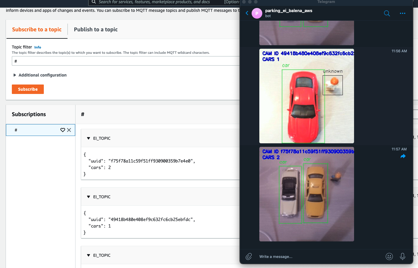Viewport: 418px width, 268px height.
Task: View the CARS 1 detection photo
Action: click(306, 96)
